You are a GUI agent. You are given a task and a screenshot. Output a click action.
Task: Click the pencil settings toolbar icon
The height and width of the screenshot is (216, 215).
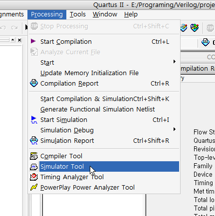tap(184, 27)
